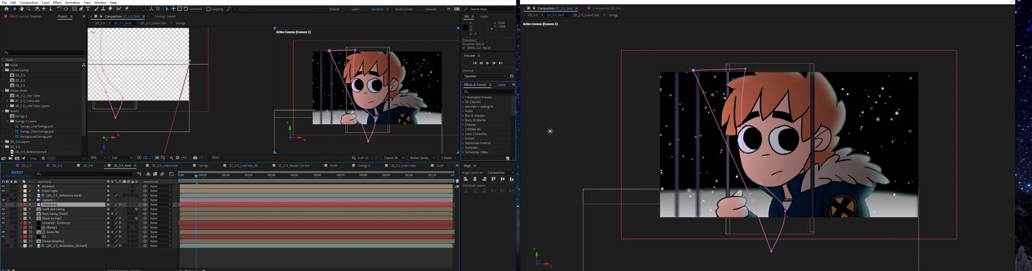Screen dimensions: 1032x271
Task: Open the Composition Mini-Flowchart icon
Action: tap(139, 174)
